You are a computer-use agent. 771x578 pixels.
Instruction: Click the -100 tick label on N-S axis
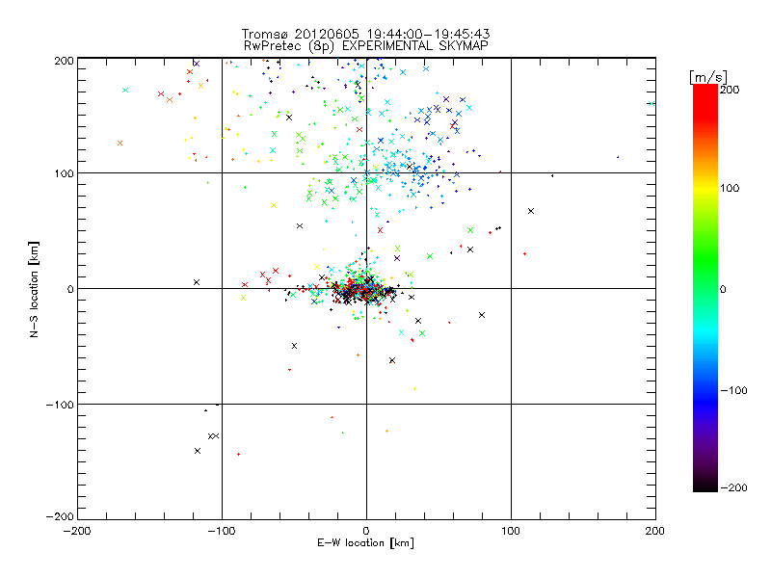[x=60, y=405]
